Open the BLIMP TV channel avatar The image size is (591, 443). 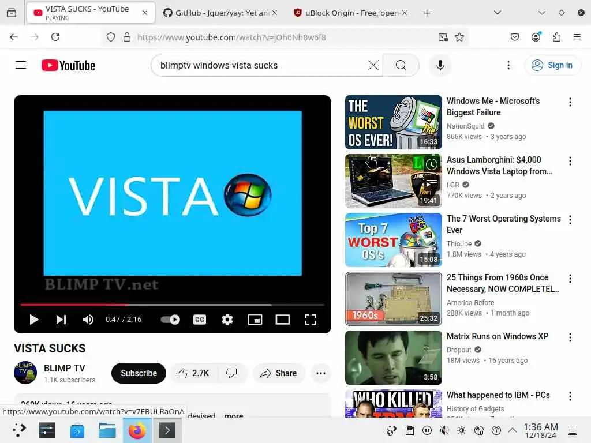[25, 373]
